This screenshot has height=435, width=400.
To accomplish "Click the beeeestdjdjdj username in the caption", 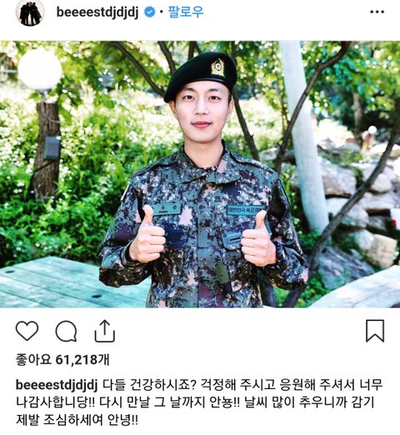I will (57, 386).
